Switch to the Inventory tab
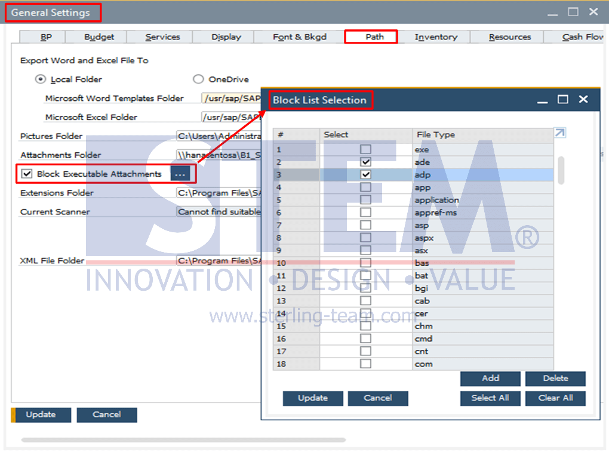 [436, 37]
